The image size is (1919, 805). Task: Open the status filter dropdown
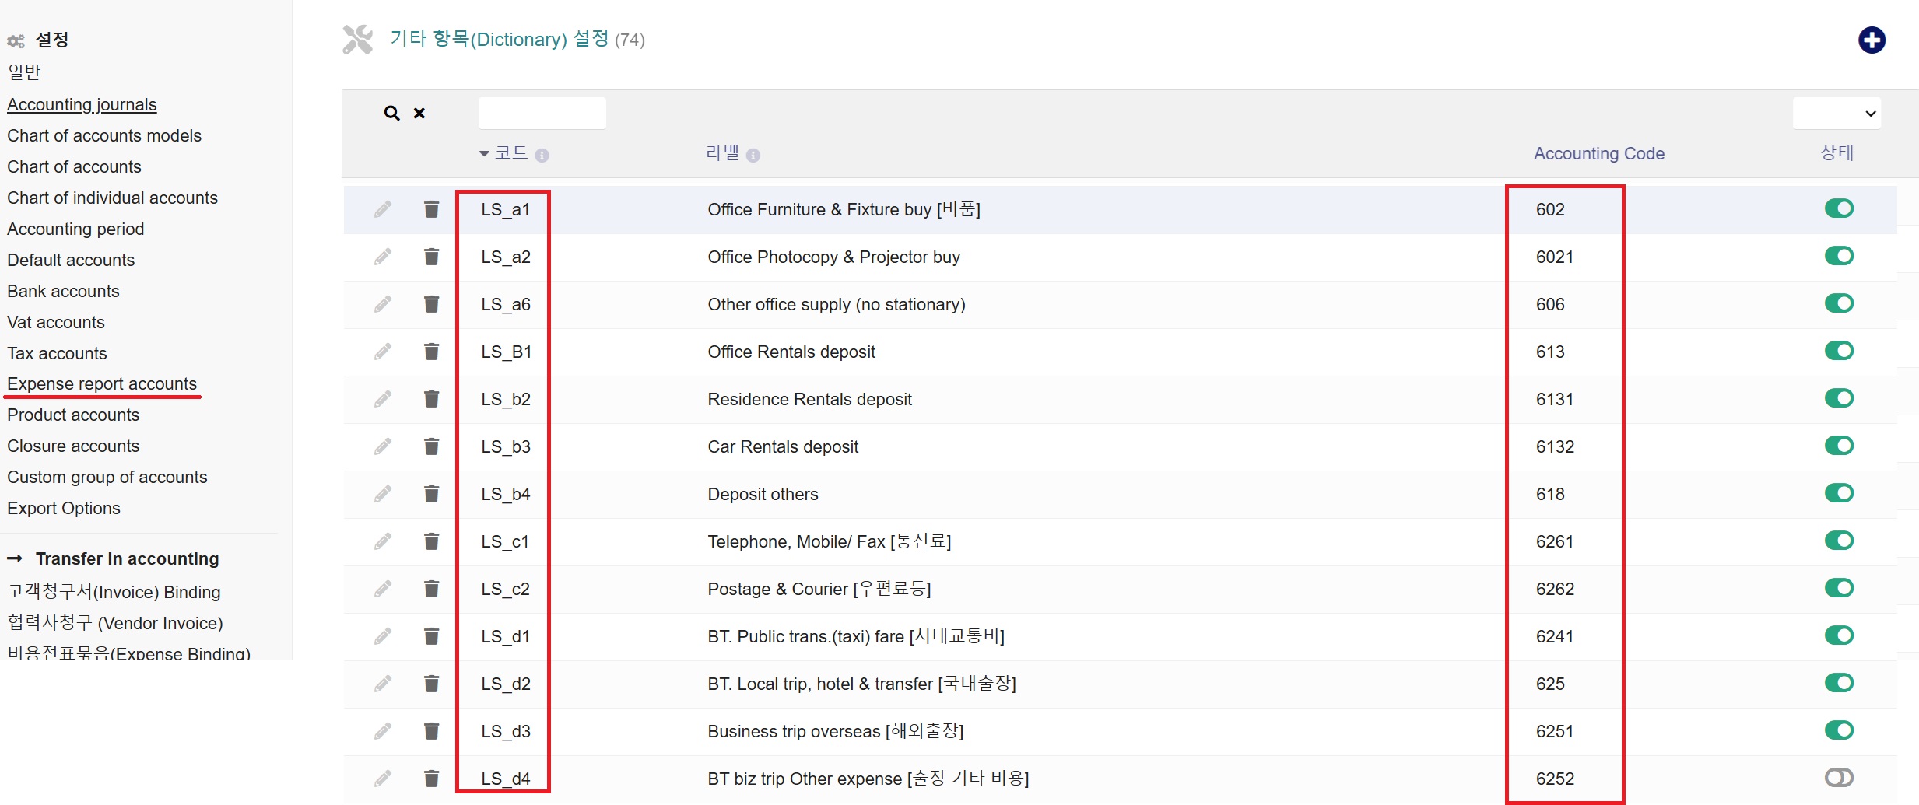[1836, 114]
